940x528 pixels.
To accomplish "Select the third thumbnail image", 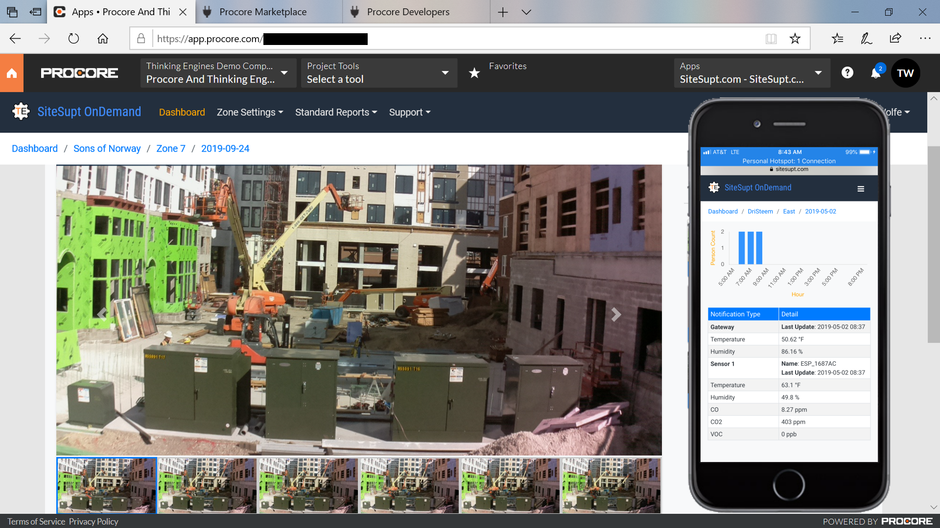I will 308,485.
